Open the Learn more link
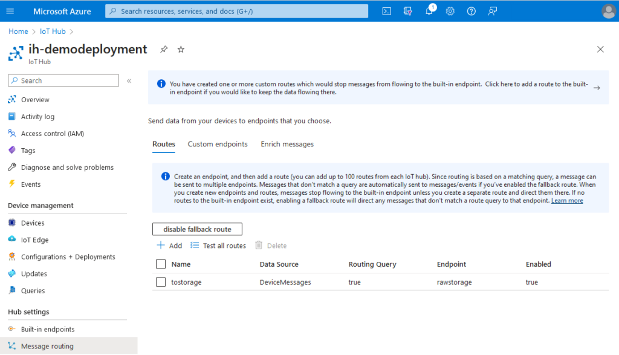 [567, 200]
